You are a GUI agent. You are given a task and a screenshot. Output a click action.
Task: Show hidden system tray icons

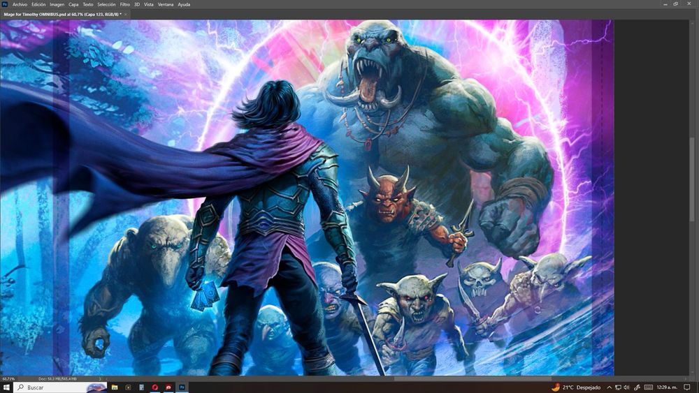coord(609,387)
